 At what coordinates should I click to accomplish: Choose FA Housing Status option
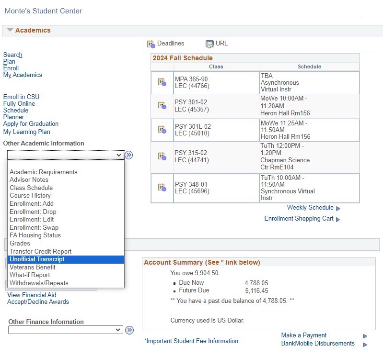(66, 235)
